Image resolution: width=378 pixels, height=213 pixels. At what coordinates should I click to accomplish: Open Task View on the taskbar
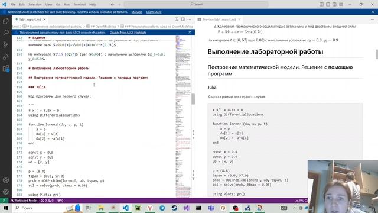88,208
